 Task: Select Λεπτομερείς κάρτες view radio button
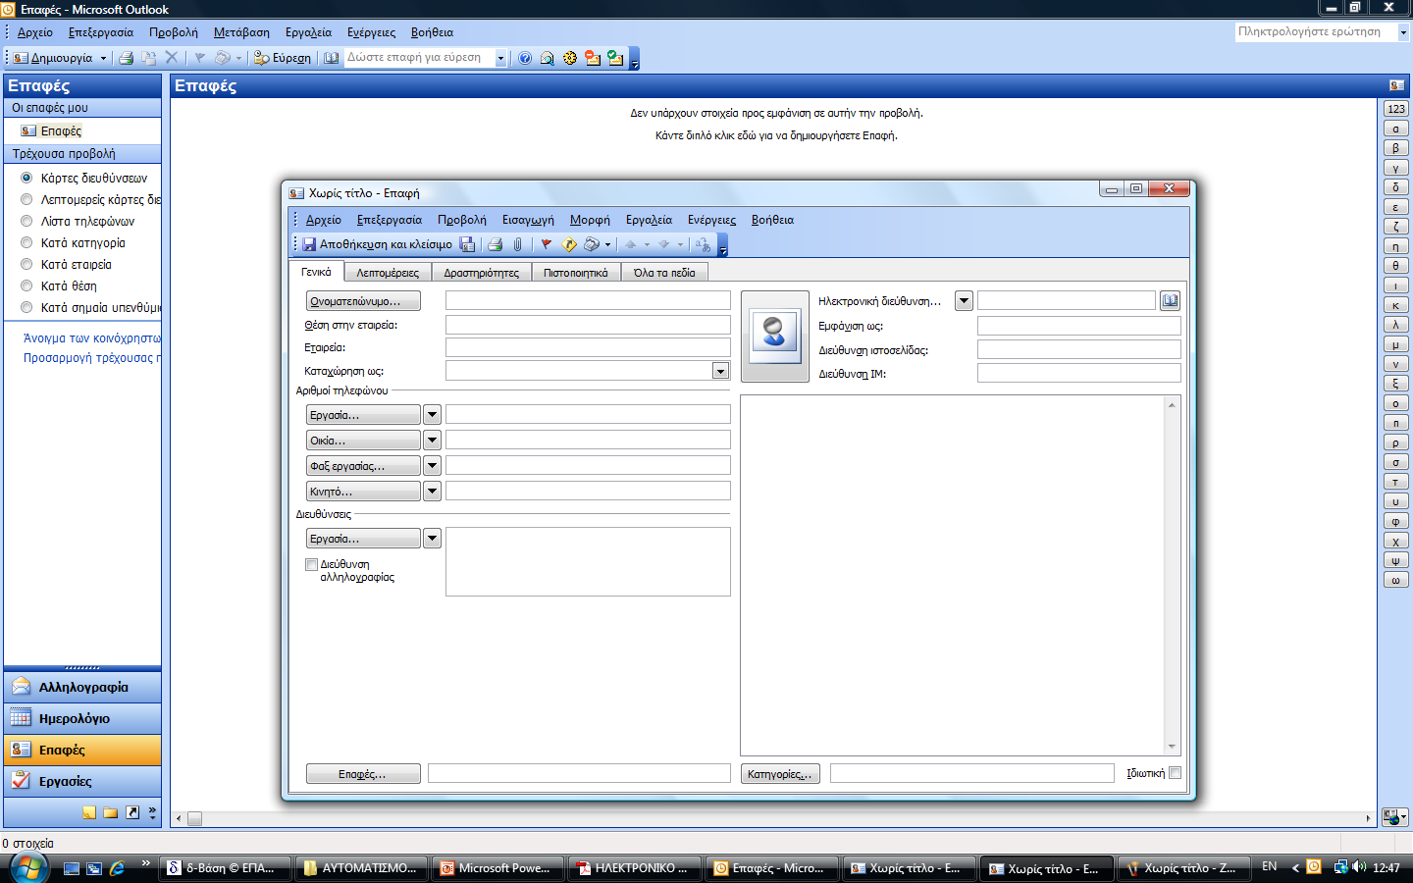point(26,199)
